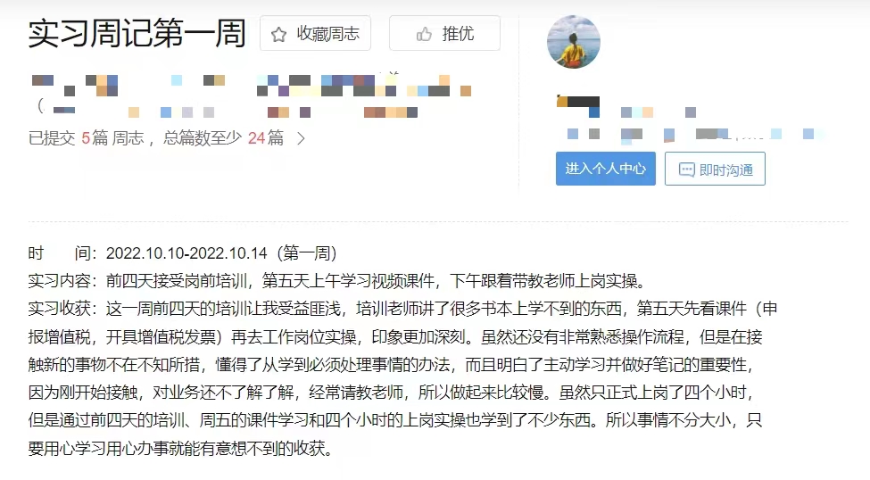The image size is (870, 480).
Task: Click the 即时沟通 button
Action: click(x=715, y=169)
